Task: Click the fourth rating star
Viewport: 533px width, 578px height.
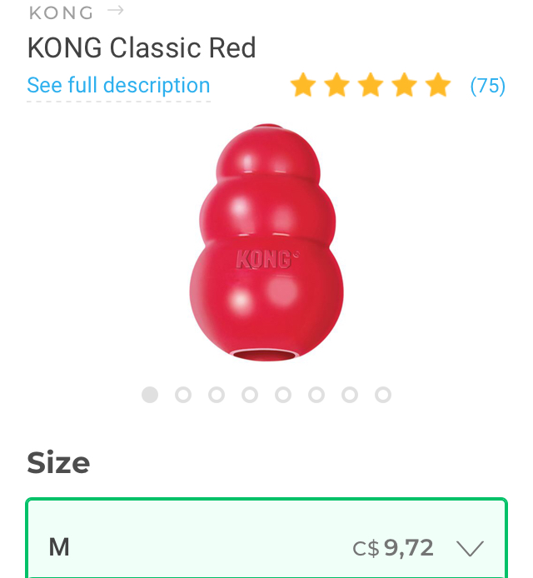Action: coord(405,85)
